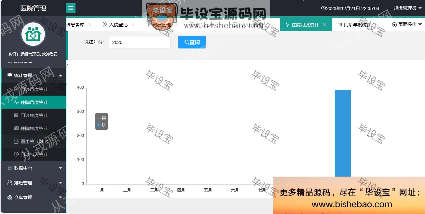Screen dimensions: 425x214
Task: Expand the 排班管理 menu arrow
Action: click(x=61, y=183)
